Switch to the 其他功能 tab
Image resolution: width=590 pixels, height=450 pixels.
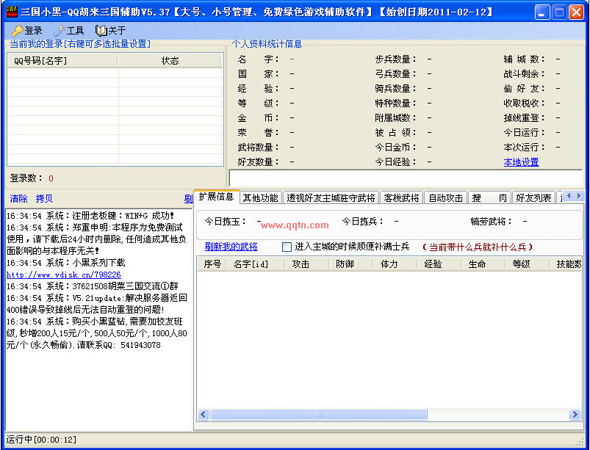pyautogui.click(x=260, y=197)
